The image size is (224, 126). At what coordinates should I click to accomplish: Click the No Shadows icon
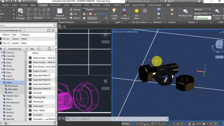tap(125, 11)
